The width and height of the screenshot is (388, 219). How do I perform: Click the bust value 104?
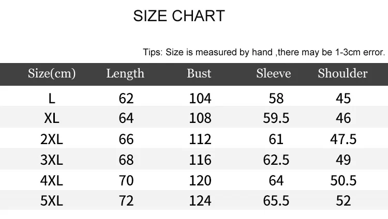[x=200, y=98]
